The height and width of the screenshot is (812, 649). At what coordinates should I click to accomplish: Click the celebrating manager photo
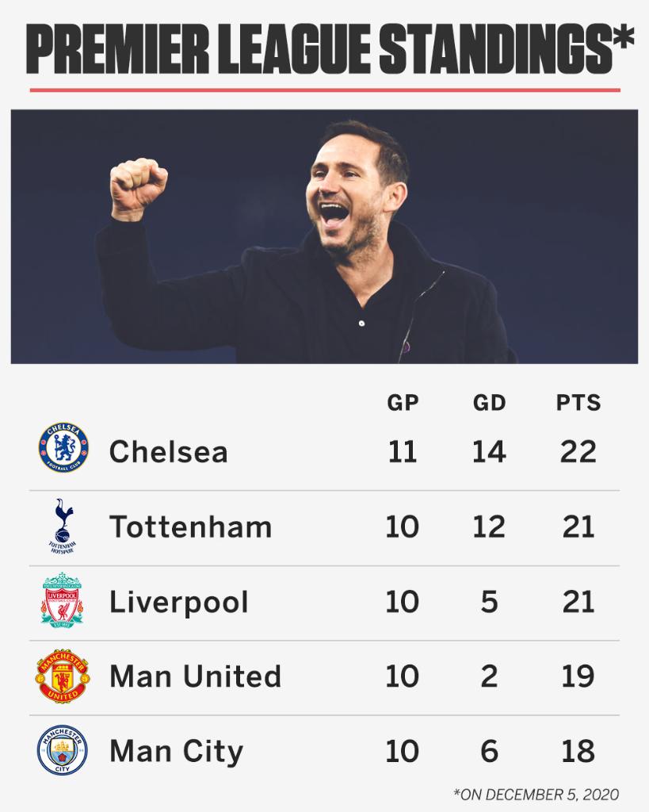tap(324, 236)
